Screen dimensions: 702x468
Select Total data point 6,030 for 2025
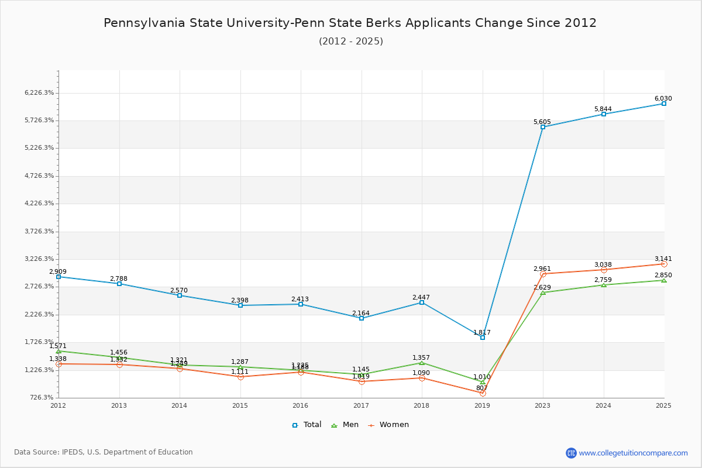click(664, 104)
